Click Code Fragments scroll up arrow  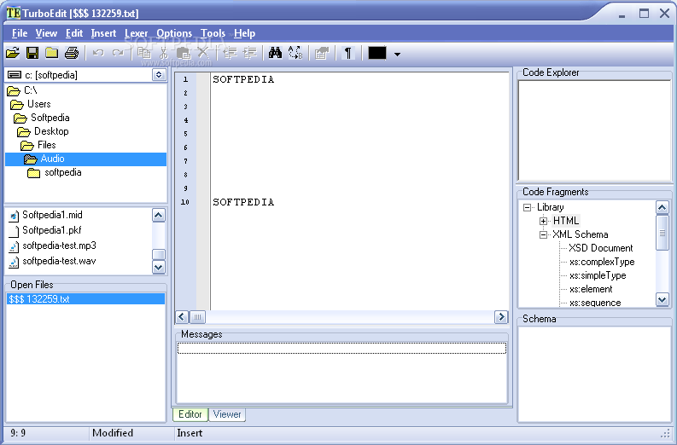coord(662,207)
